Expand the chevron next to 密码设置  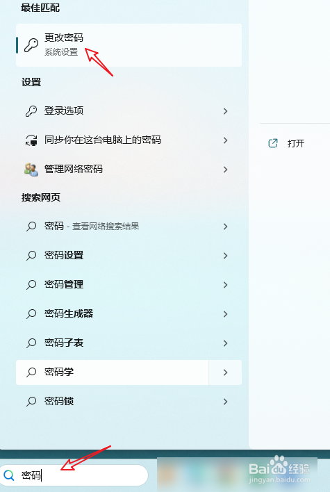[x=225, y=256]
